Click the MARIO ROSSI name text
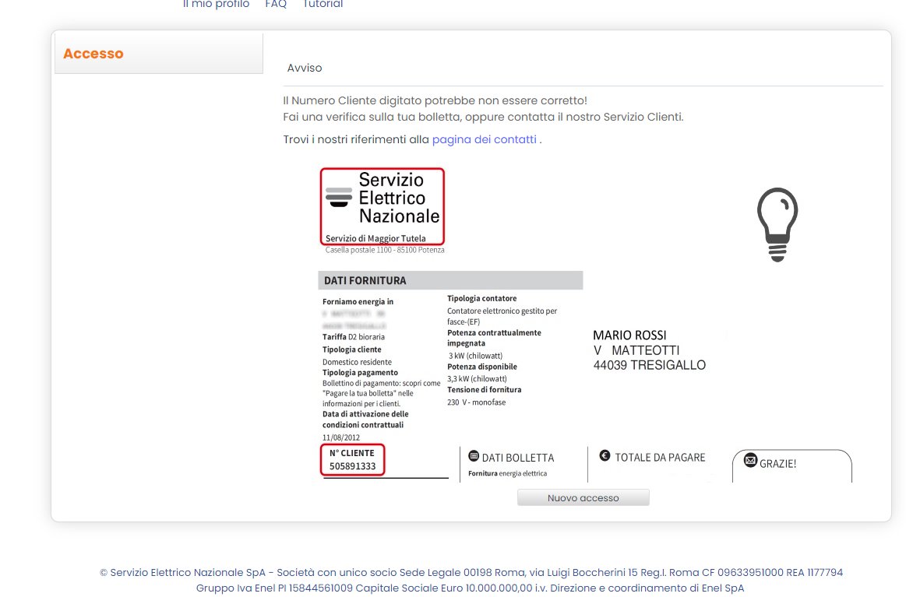The height and width of the screenshot is (597, 906). (x=629, y=335)
